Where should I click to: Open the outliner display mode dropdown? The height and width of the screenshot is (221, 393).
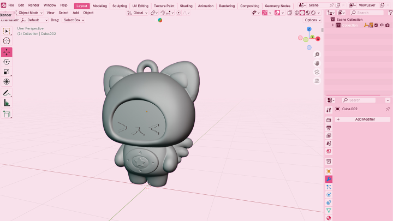click(x=331, y=13)
